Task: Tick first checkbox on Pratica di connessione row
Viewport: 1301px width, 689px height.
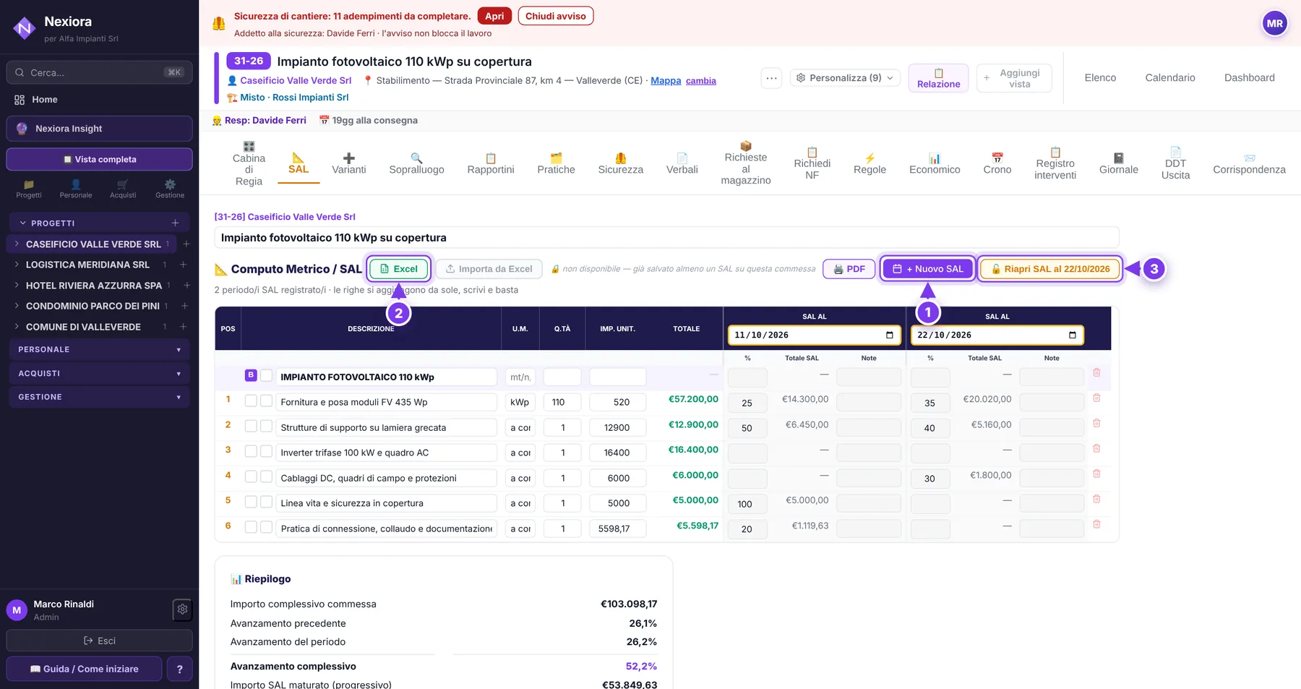Action: tap(251, 527)
